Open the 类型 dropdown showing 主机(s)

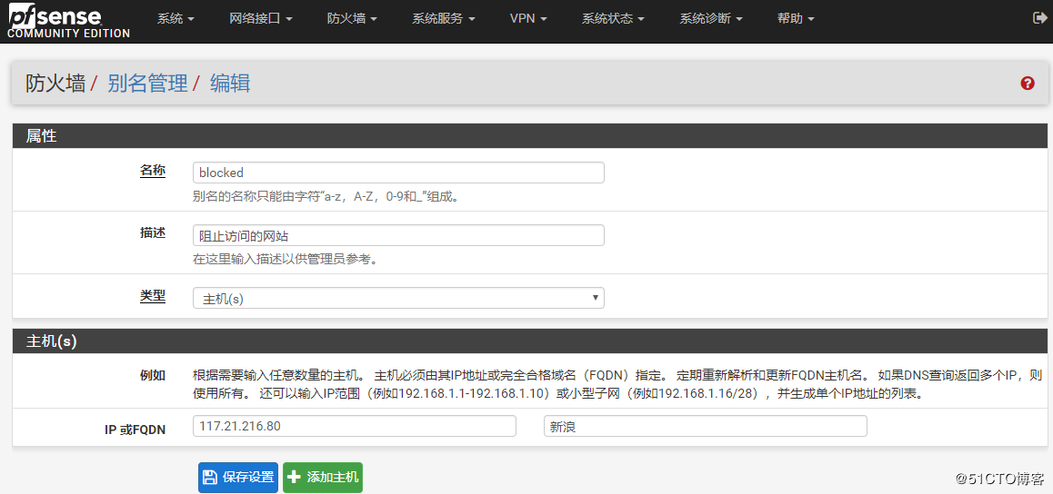(x=398, y=298)
